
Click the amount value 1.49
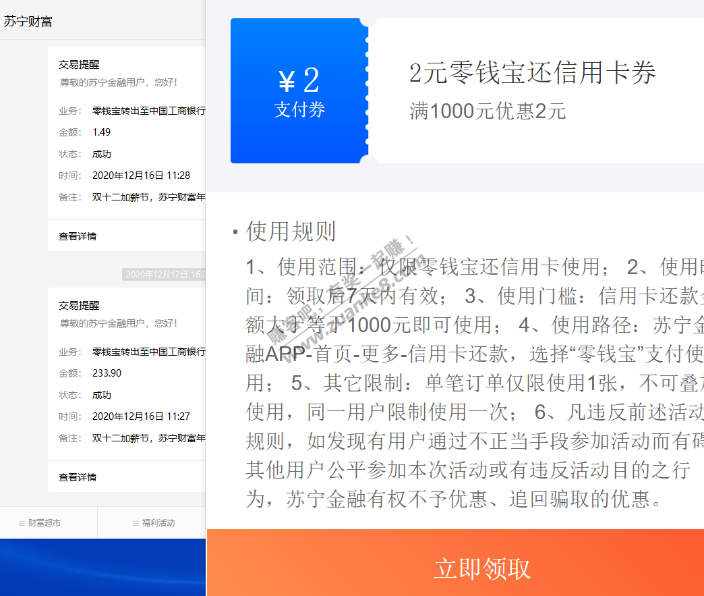coord(101,132)
